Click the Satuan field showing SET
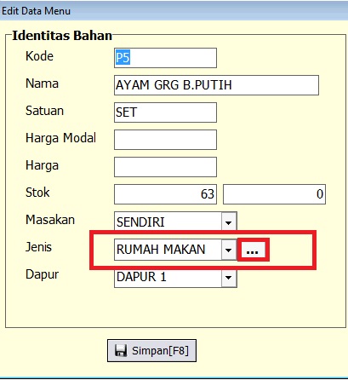 coord(165,112)
